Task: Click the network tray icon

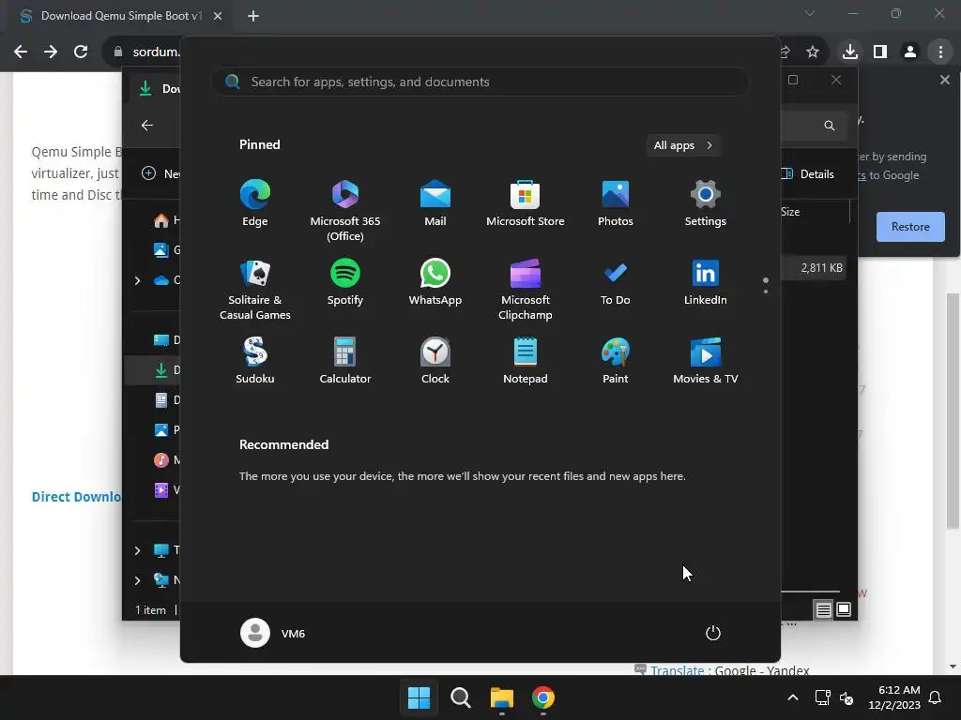Action: 822,697
